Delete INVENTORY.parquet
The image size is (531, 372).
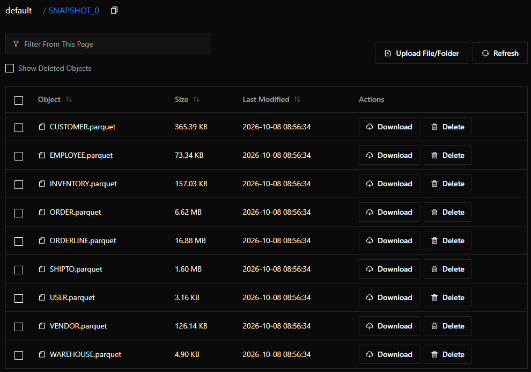[x=447, y=184]
